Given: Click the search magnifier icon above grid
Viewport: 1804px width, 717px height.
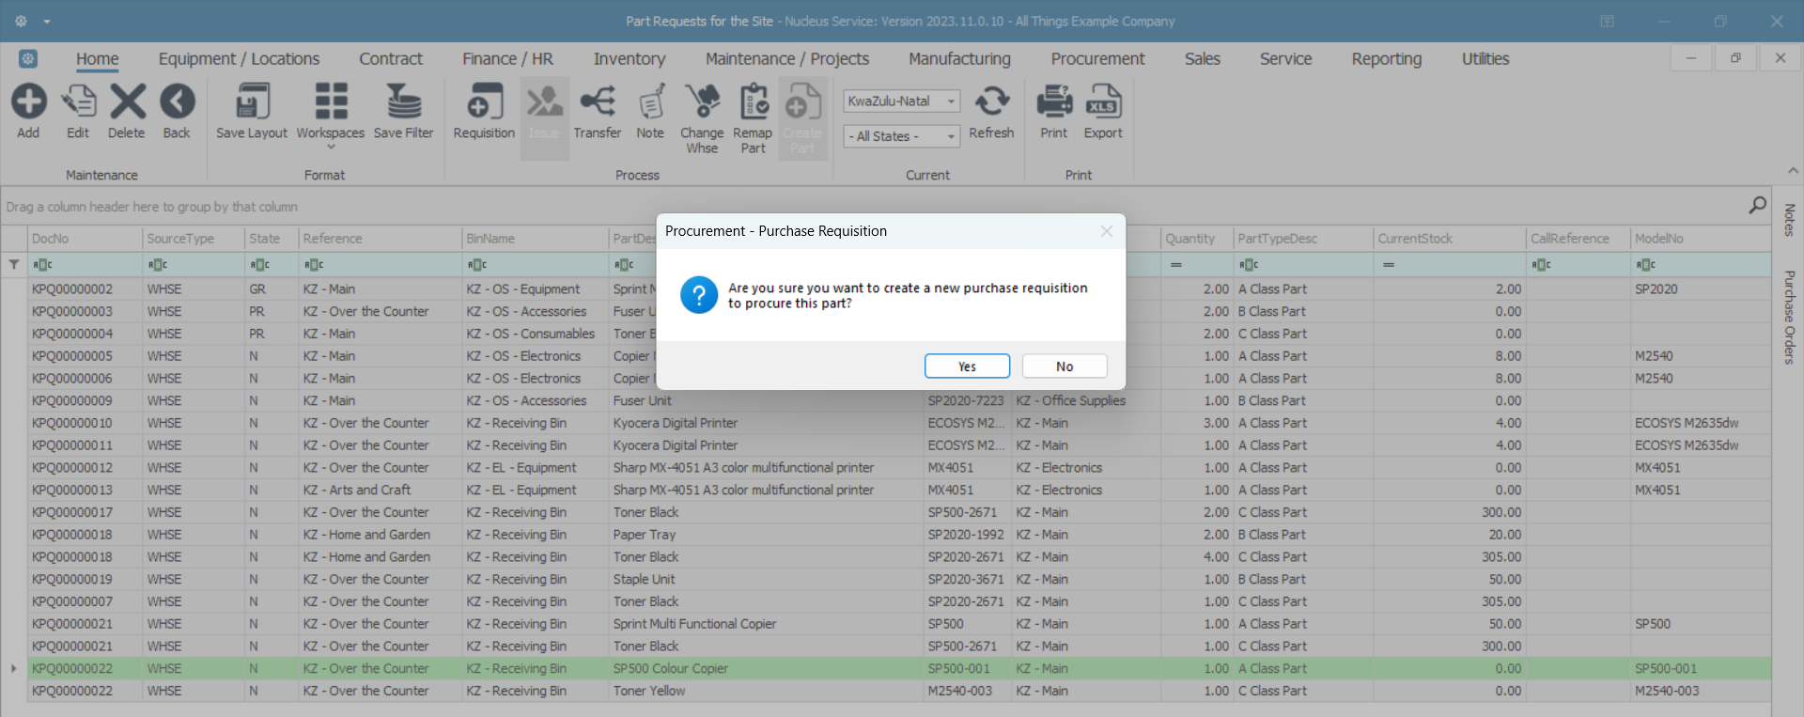Looking at the screenshot, I should pos(1757,205).
